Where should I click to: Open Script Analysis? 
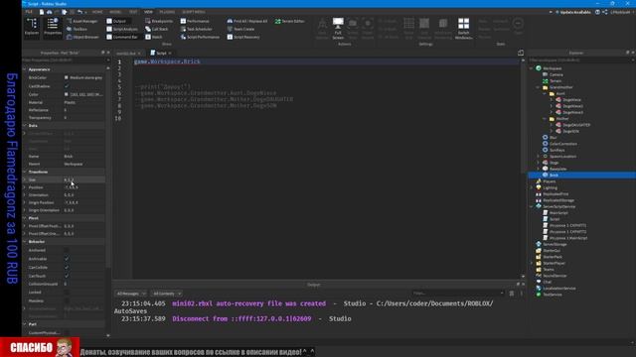[x=122, y=29]
